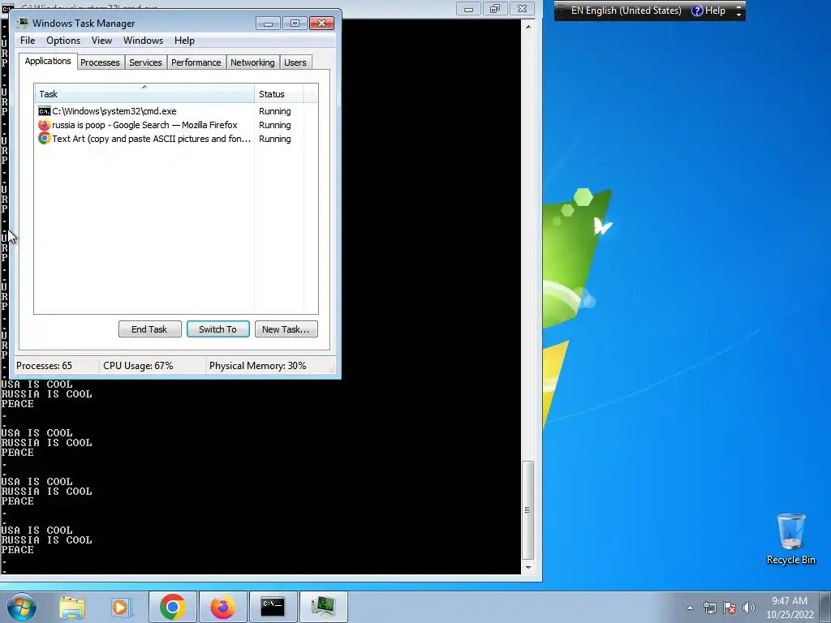Close the Task Manager window
Screen dimensions: 831x623
(x=321, y=24)
